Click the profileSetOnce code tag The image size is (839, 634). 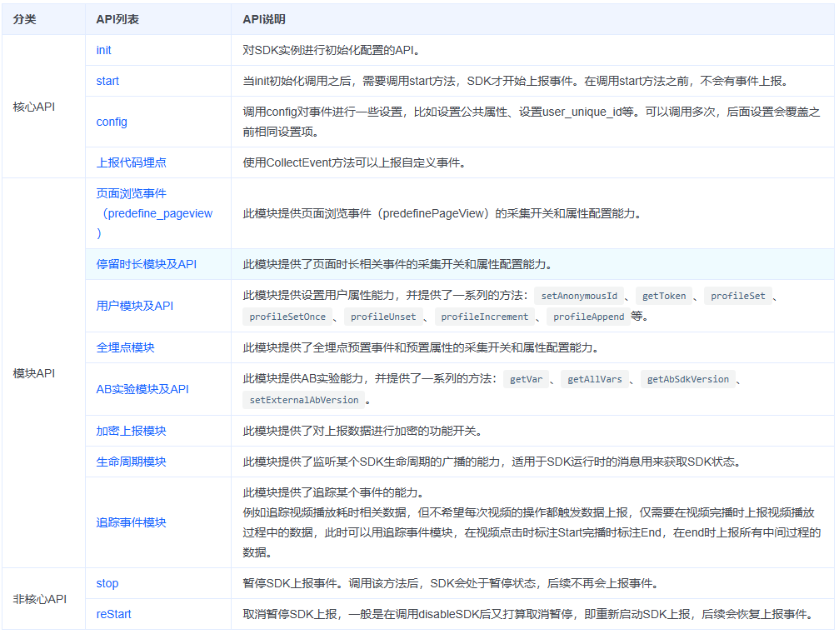(287, 317)
